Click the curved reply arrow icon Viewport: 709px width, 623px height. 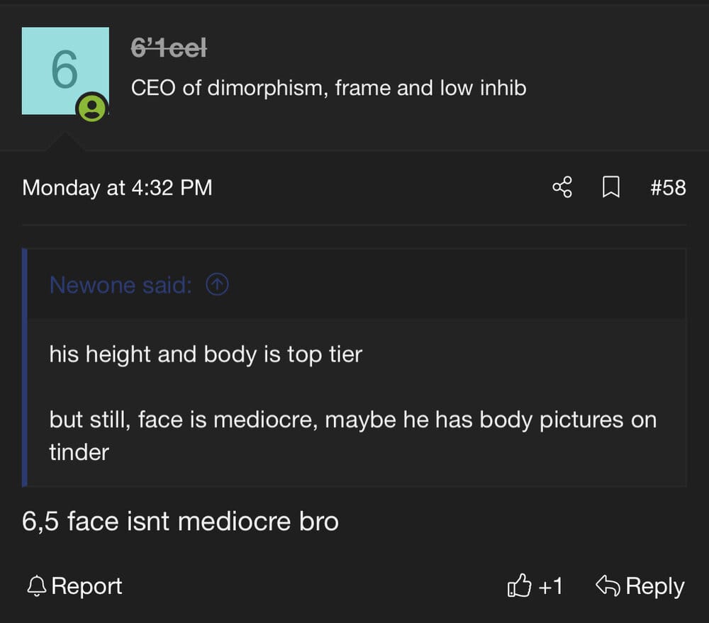pos(608,586)
